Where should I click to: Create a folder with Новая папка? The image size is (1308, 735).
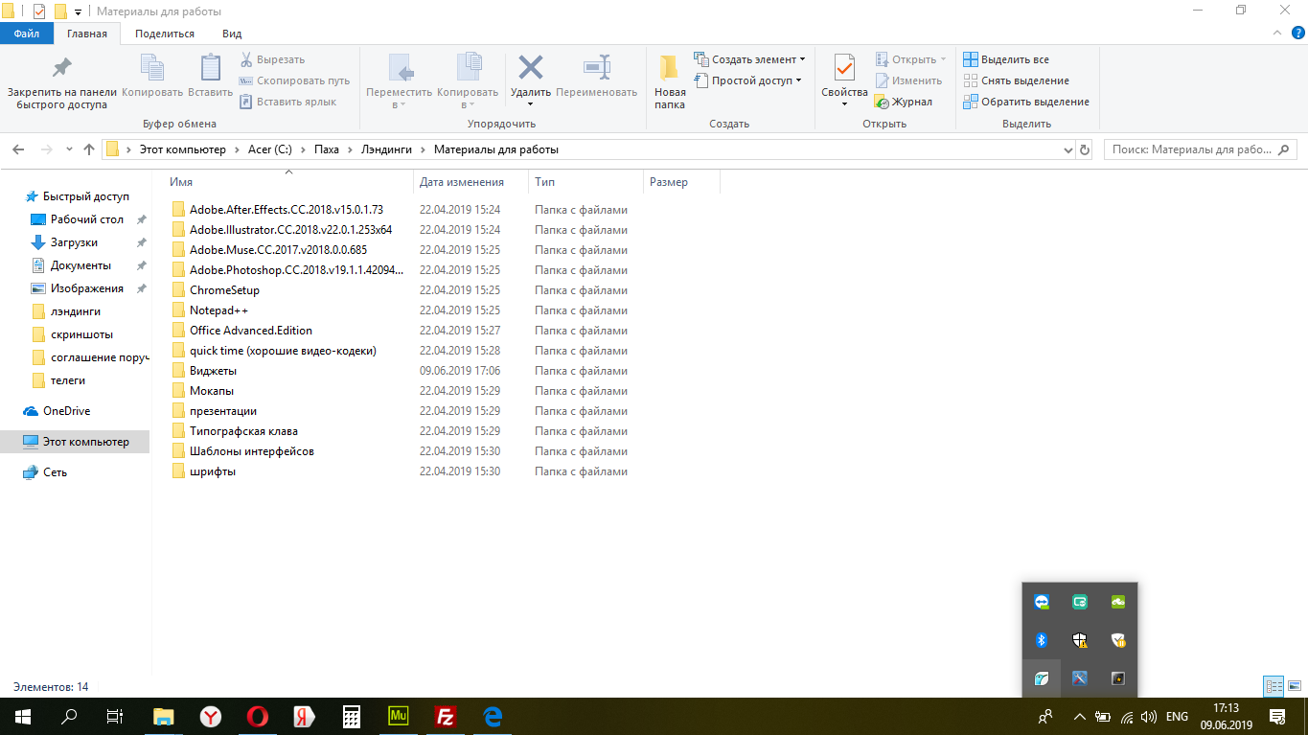tap(670, 81)
